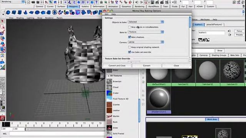Enable Keep original shading network checkbox
246x138 pixels.
pos(130,47)
